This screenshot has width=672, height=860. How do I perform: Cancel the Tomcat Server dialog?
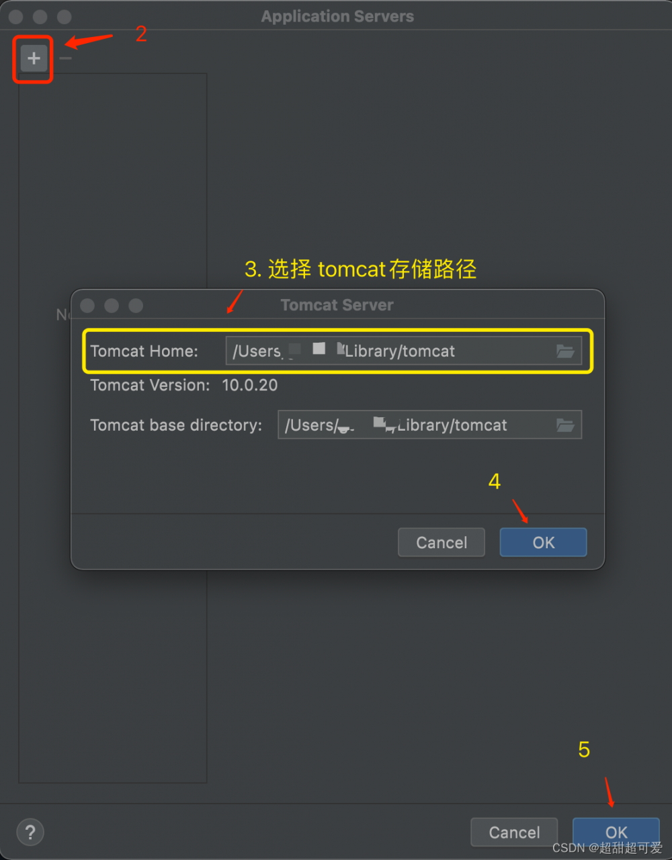[x=442, y=542]
